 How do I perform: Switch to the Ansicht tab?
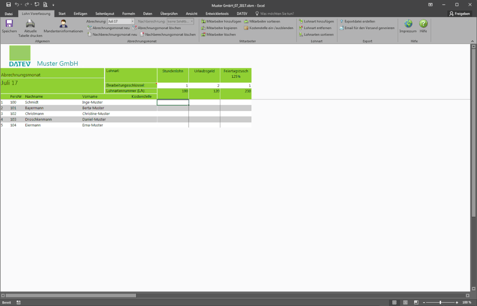coord(192,14)
